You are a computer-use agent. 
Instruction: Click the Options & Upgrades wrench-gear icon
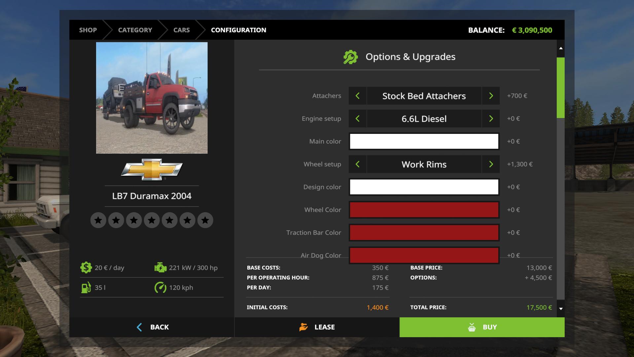(350, 57)
